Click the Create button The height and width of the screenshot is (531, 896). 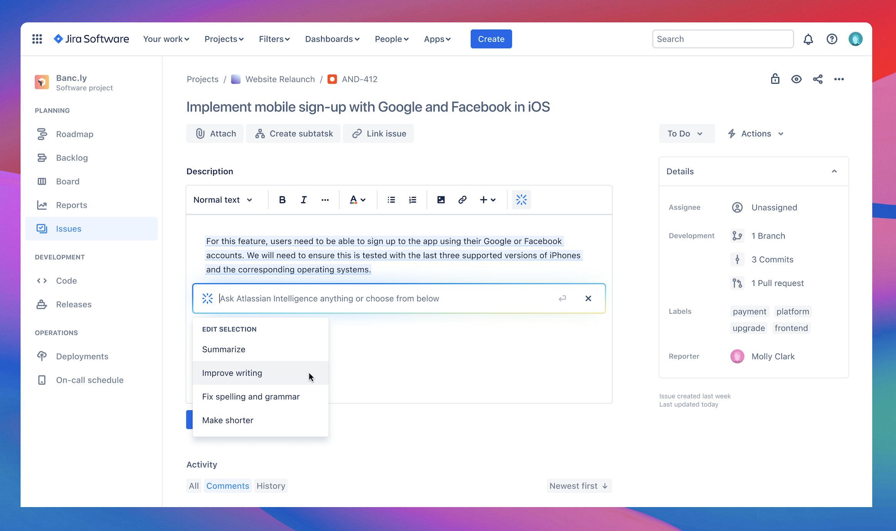click(x=491, y=39)
